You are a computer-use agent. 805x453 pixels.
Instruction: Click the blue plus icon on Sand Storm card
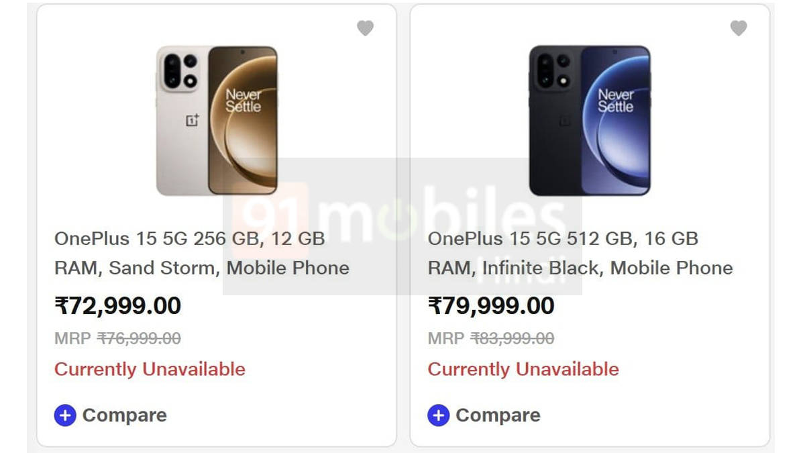(x=65, y=415)
